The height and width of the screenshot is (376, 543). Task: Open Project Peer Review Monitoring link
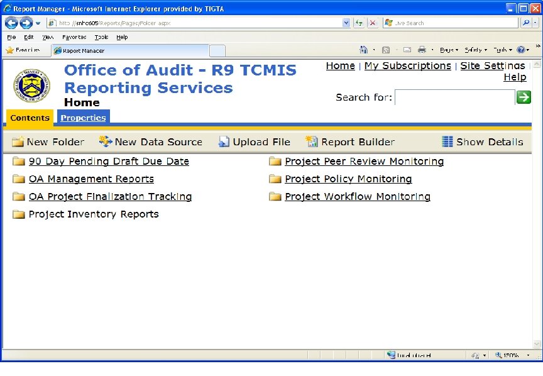[x=365, y=162]
